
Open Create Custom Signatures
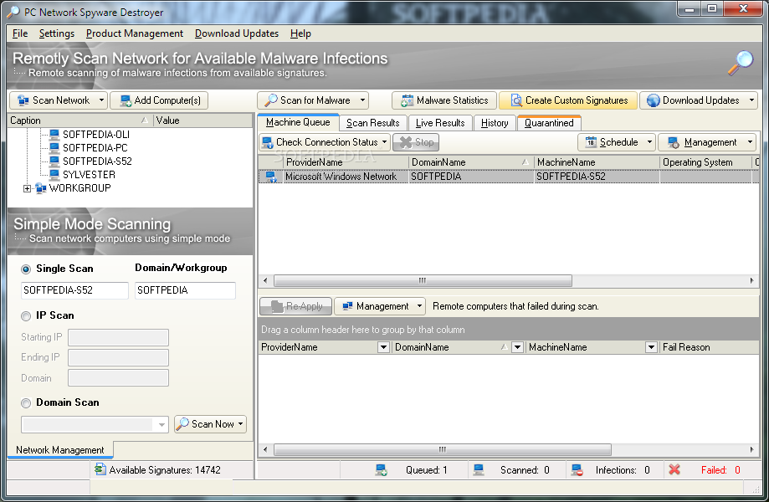[x=568, y=100]
